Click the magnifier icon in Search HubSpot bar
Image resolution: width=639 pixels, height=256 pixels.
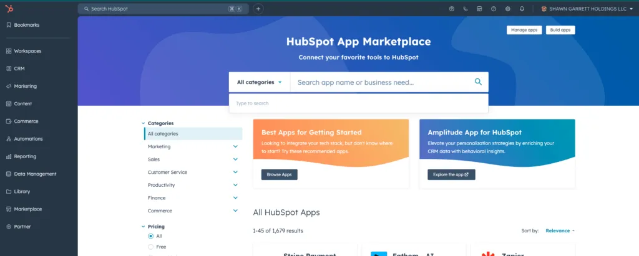[x=86, y=9]
